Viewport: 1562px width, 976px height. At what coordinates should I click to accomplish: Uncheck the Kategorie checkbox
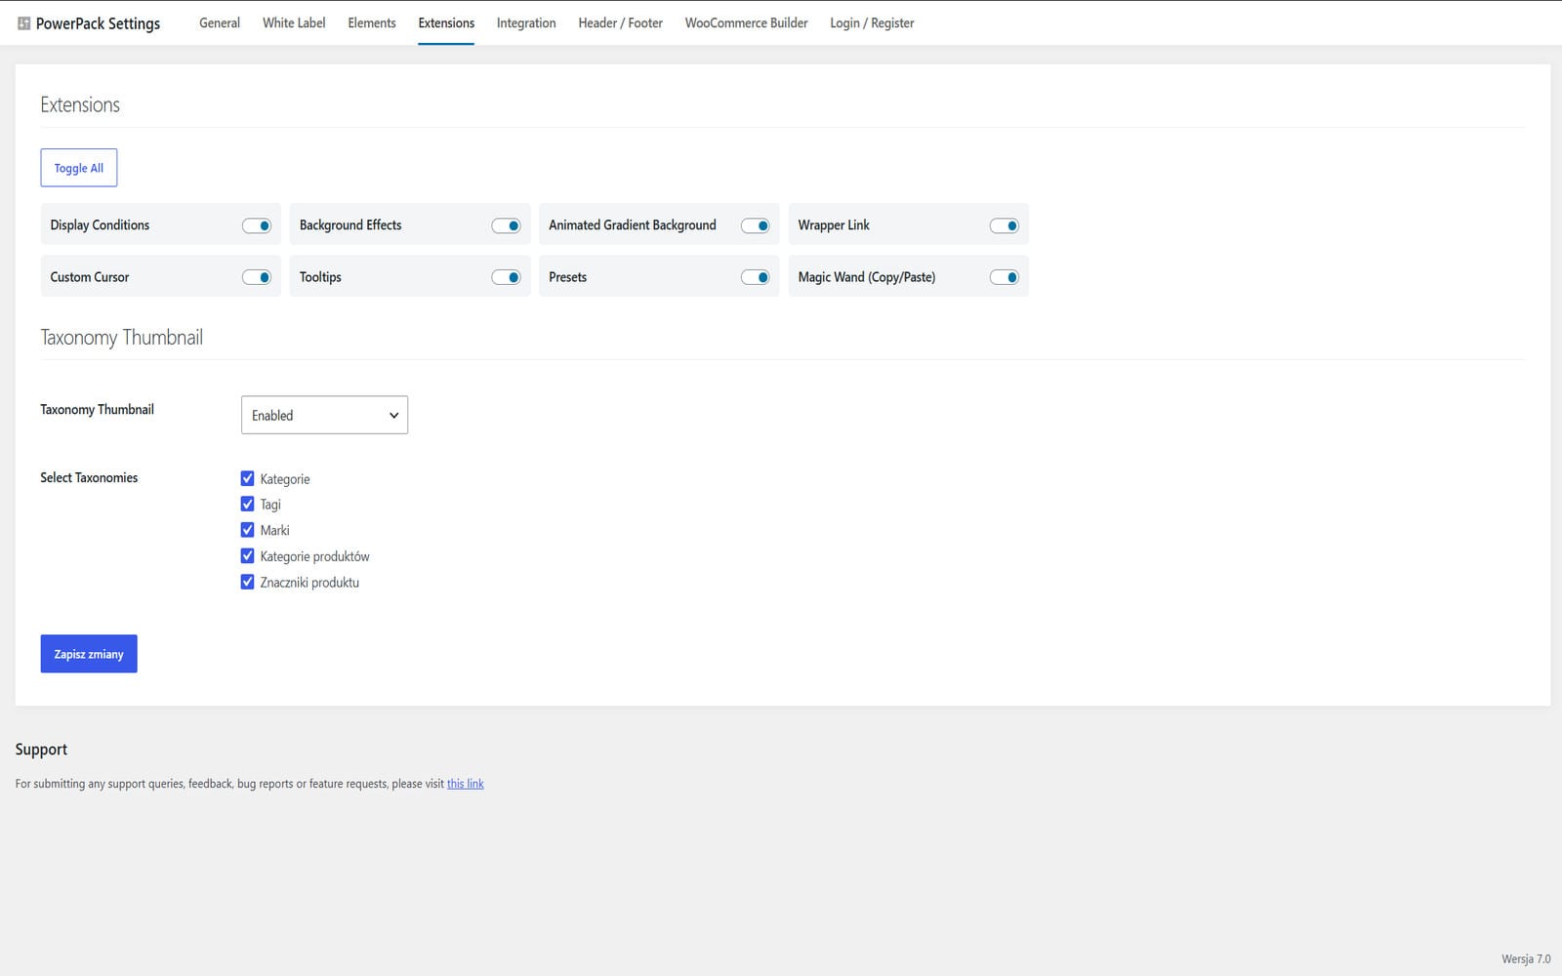click(247, 478)
